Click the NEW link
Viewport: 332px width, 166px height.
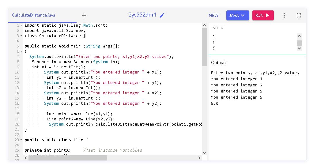213,15
